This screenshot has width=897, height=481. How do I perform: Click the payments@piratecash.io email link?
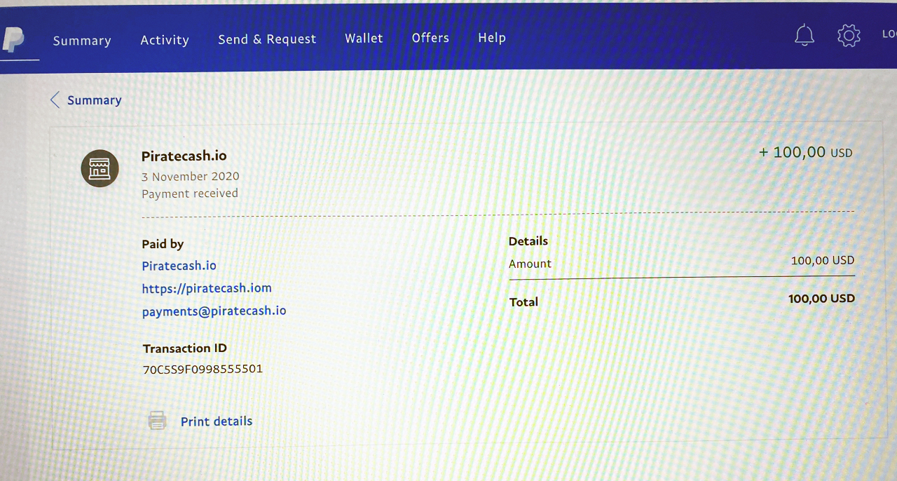(x=214, y=311)
